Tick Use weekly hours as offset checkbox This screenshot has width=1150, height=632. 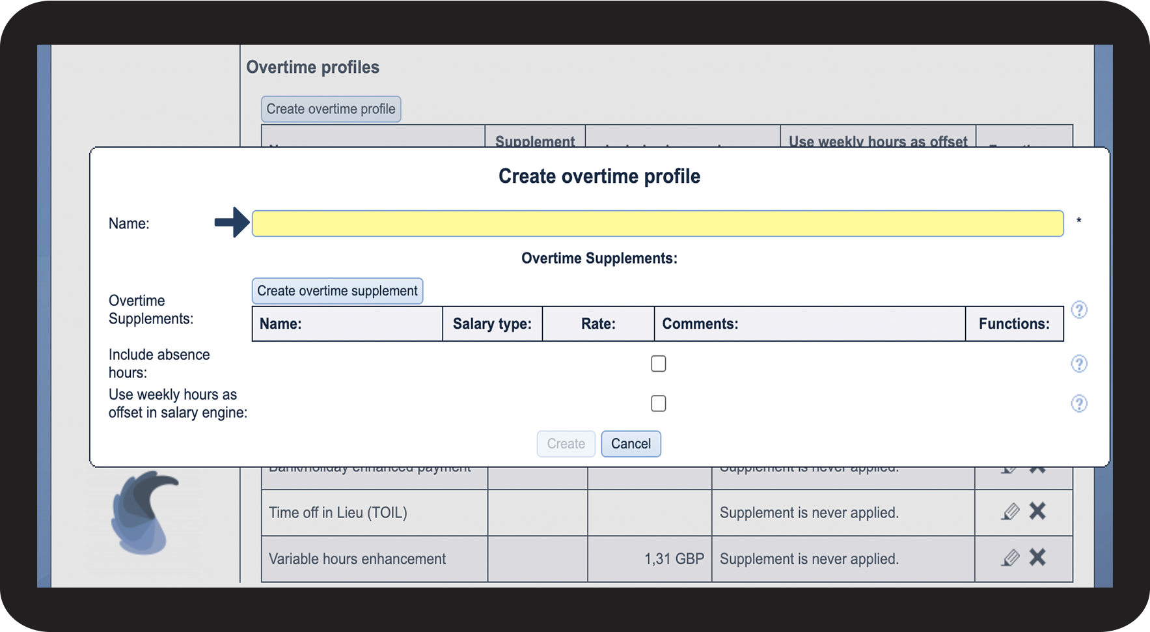pos(658,404)
